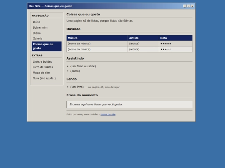Image resolution: width=225 pixels, height=168 pixels.
Task: Click the Nota column header
Action: tap(176, 38)
